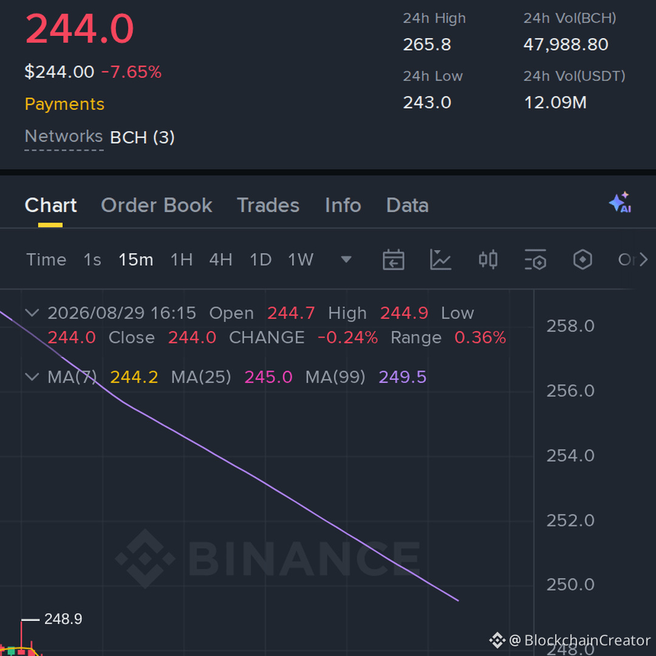
Task: Open the Payments category link
Action: pyautogui.click(x=64, y=104)
